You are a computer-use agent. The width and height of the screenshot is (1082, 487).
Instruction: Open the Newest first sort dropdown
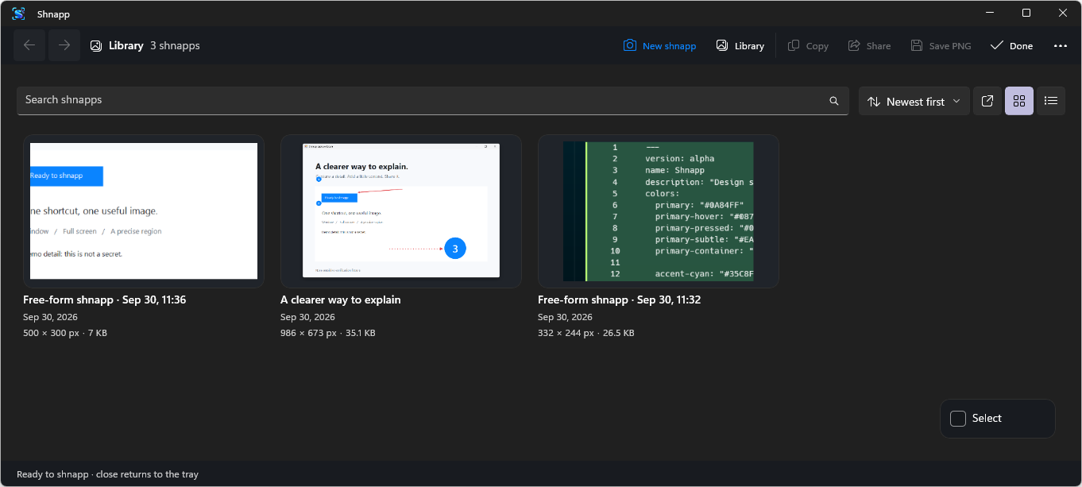pyautogui.click(x=914, y=102)
